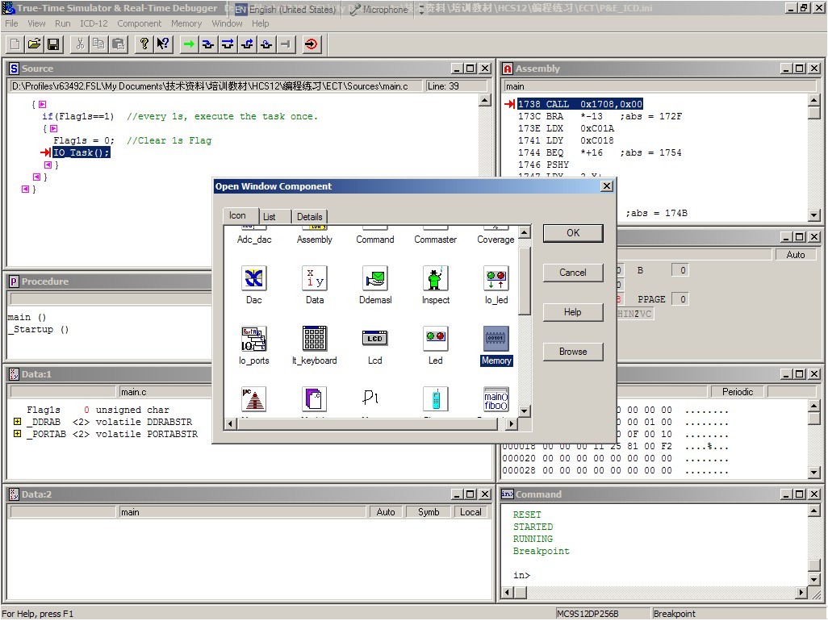Image resolution: width=828 pixels, height=621 pixels.
Task: Collapse the if(Flag1s==1) code fold marker
Action: coord(53,128)
